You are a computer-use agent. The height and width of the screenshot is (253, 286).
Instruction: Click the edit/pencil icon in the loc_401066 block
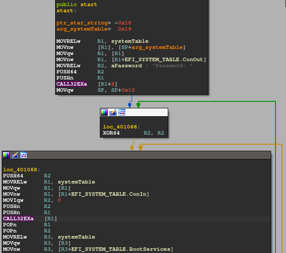[113, 112]
